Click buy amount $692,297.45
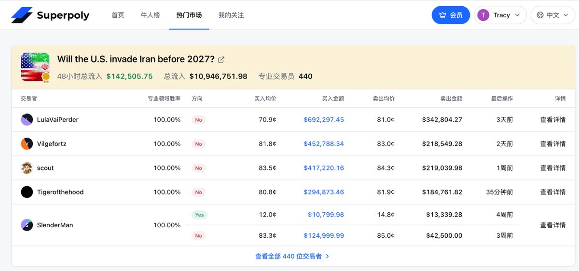This screenshot has width=579, height=271. (324, 119)
